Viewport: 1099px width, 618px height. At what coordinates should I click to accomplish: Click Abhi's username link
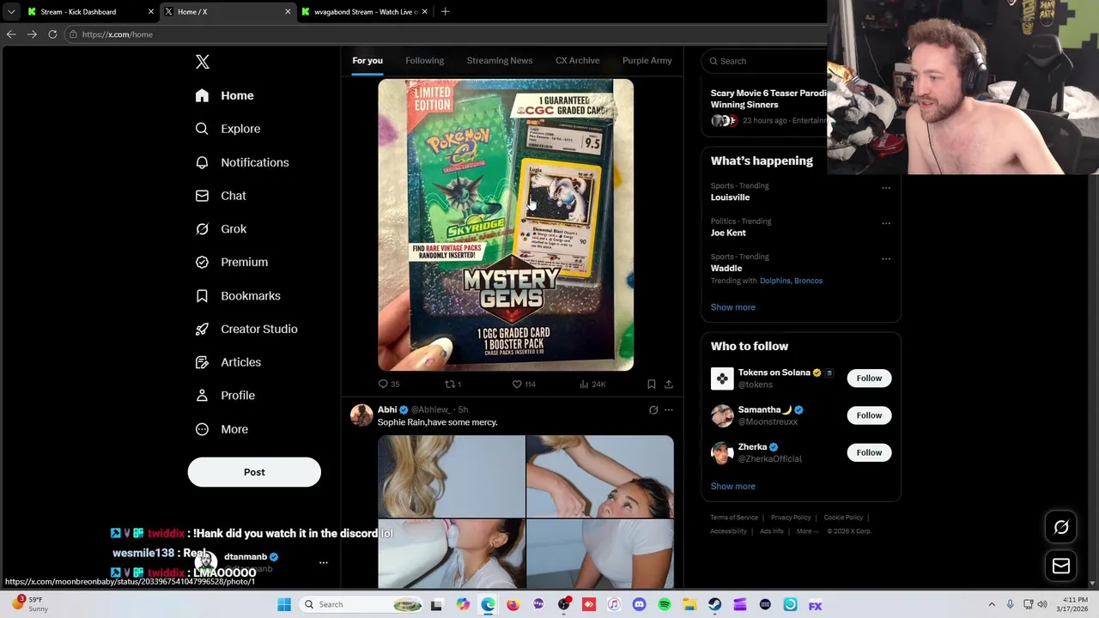click(x=431, y=410)
